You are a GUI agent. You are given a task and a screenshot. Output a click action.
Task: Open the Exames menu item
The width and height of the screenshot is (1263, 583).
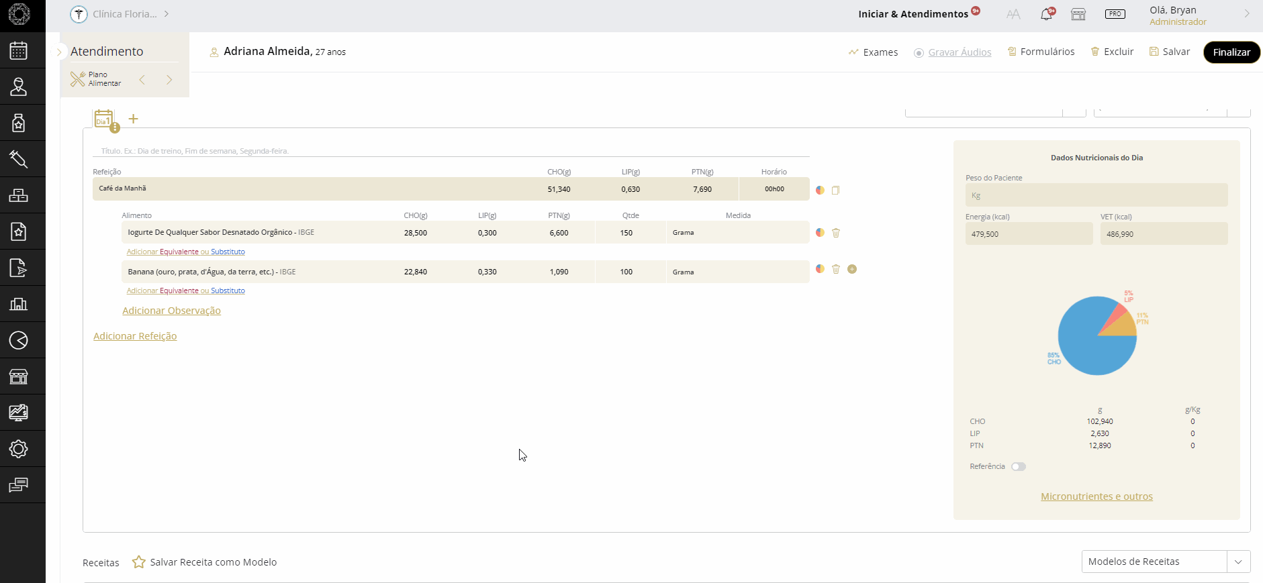tap(873, 52)
